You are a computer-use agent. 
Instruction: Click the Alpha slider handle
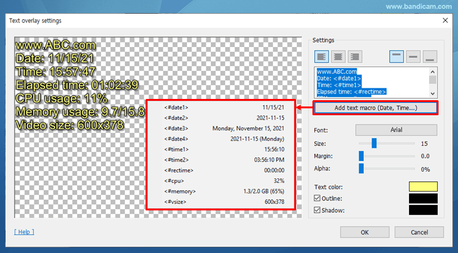pos(361,168)
